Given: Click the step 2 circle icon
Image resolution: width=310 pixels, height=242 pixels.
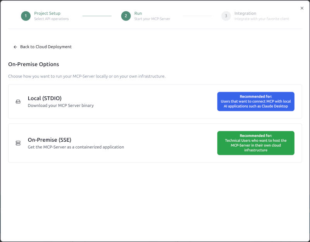Looking at the screenshot, I should [x=126, y=16].
